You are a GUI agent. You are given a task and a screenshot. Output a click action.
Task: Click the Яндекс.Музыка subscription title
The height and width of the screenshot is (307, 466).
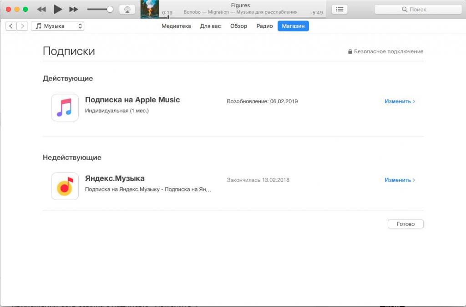[x=115, y=178]
